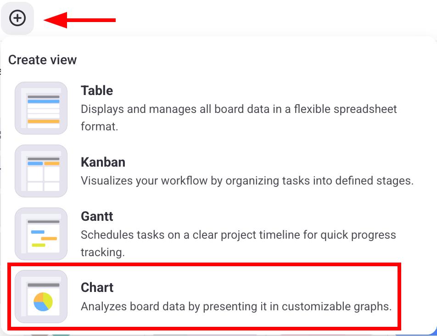
Task: Click the orange row in Table thumbnail
Action: [44, 122]
